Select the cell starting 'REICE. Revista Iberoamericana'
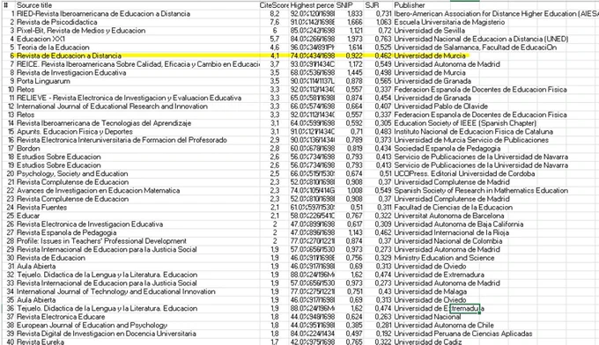This screenshot has width=599, height=345. pos(138,64)
